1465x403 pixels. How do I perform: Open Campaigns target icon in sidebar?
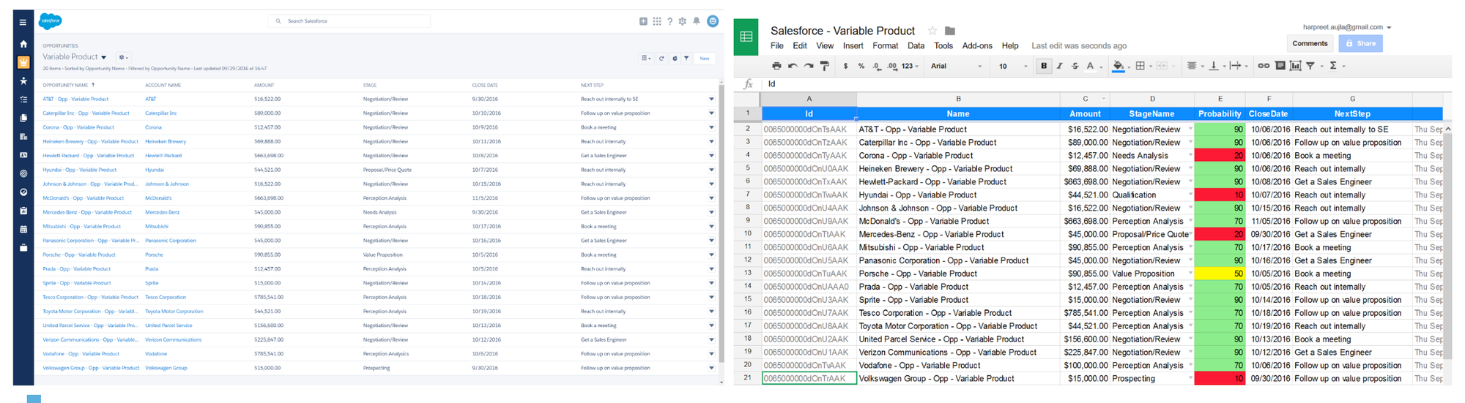pyautogui.click(x=23, y=174)
